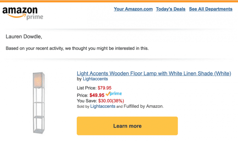
Task: Click the $49.95 price
Action: [97, 95]
